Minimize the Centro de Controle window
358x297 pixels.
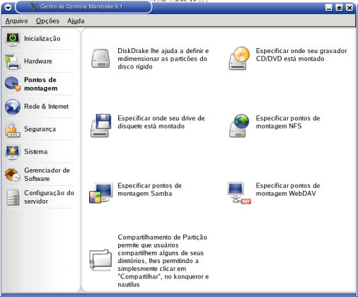329,8
